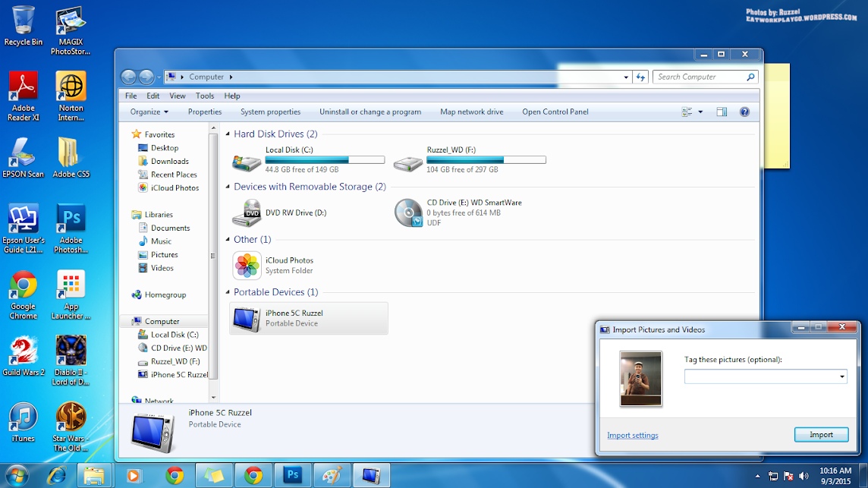Open the Tag these pictures combo box arrow
This screenshot has height=488, width=868.
tap(841, 376)
